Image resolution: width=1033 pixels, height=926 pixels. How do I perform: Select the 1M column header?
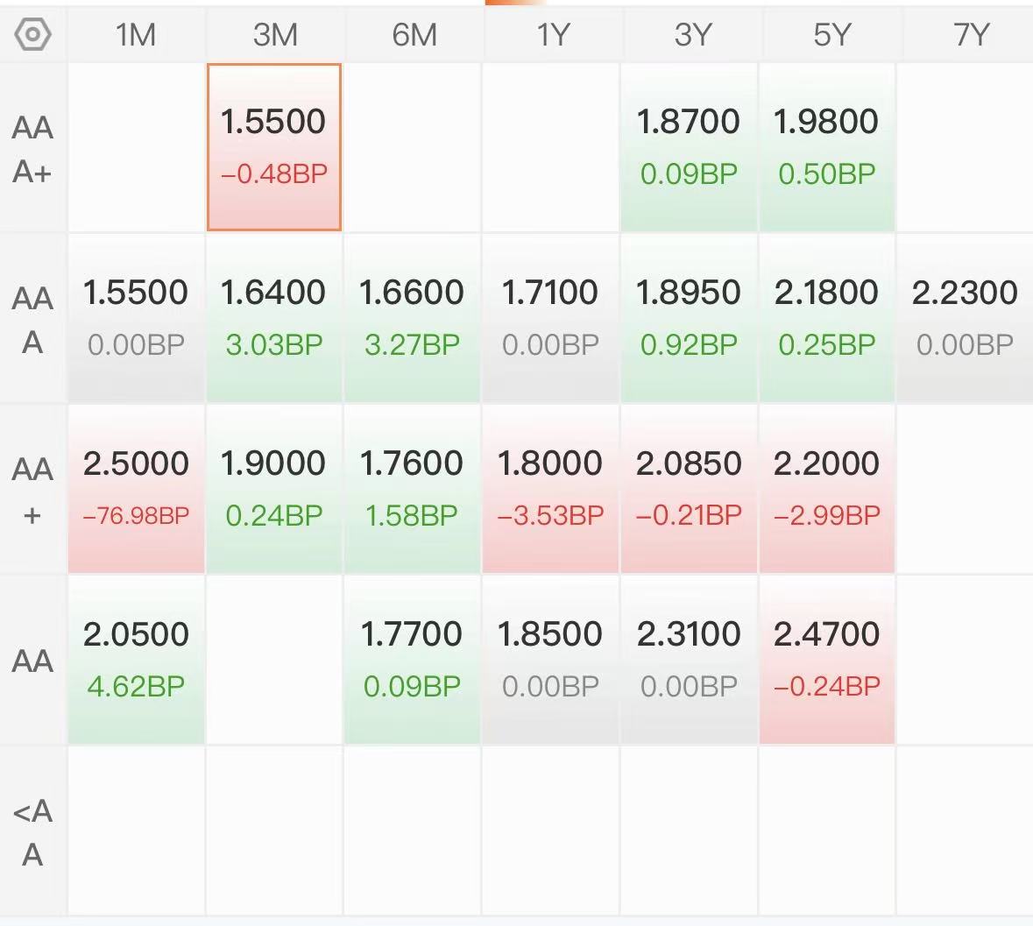pyautogui.click(x=136, y=35)
